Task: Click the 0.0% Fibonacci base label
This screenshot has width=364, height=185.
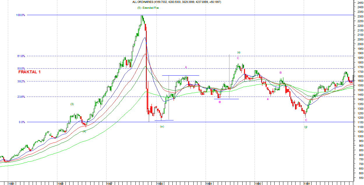Action: coord(22,122)
